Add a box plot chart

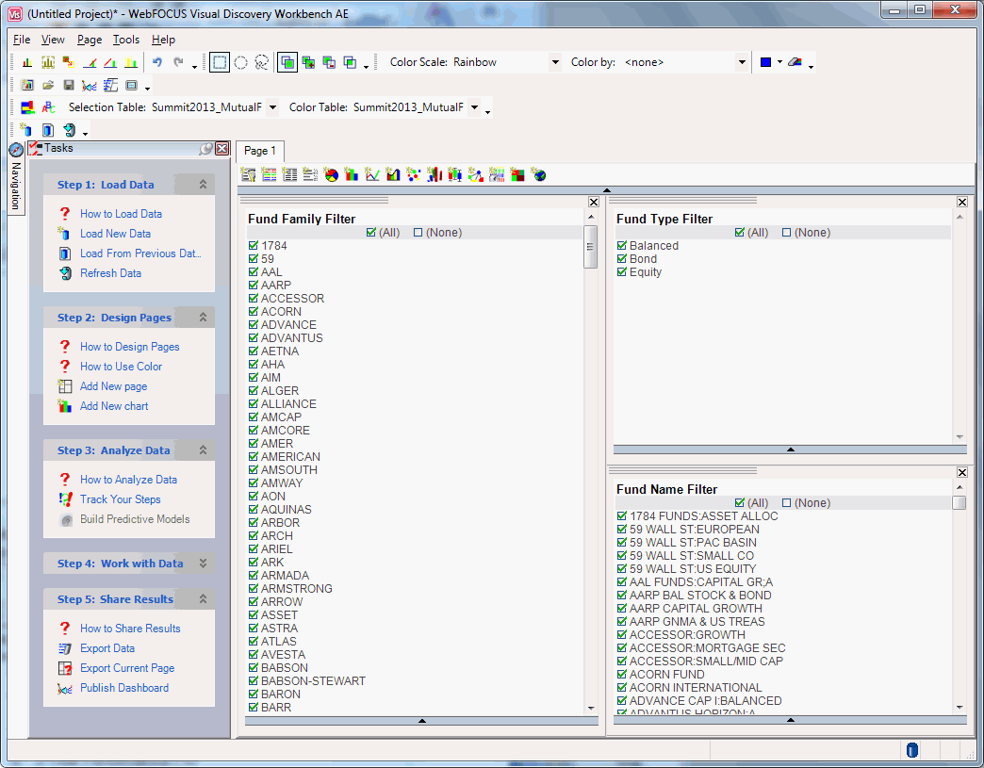(455, 175)
